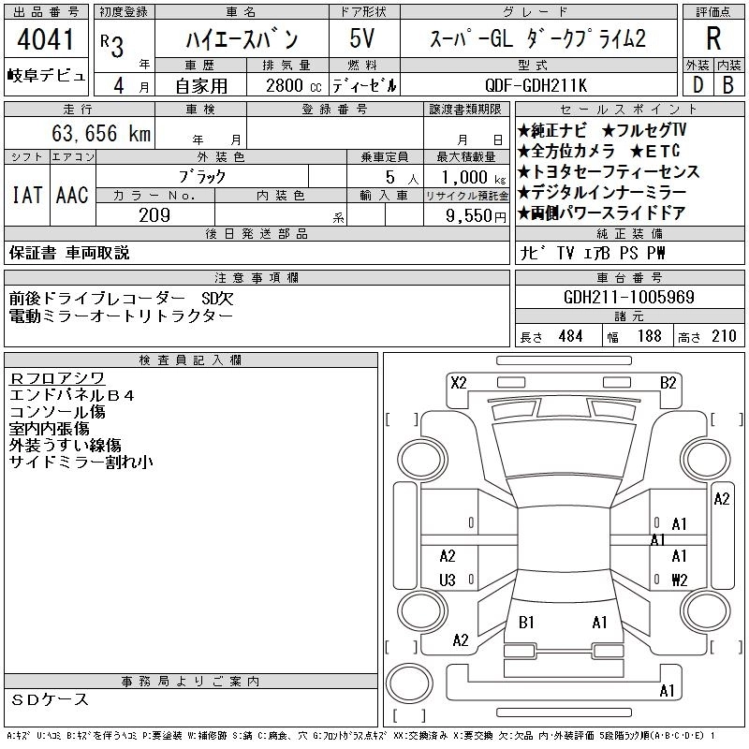Select the vehicle history value 自家用

tap(201, 86)
